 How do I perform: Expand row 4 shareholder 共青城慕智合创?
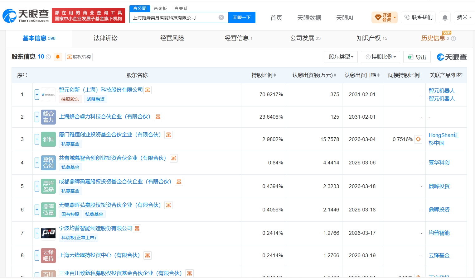(37, 163)
